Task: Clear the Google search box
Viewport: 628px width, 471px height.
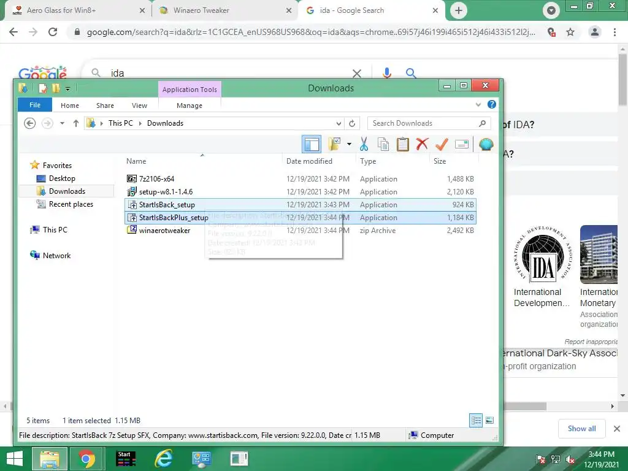Action: 357,74
